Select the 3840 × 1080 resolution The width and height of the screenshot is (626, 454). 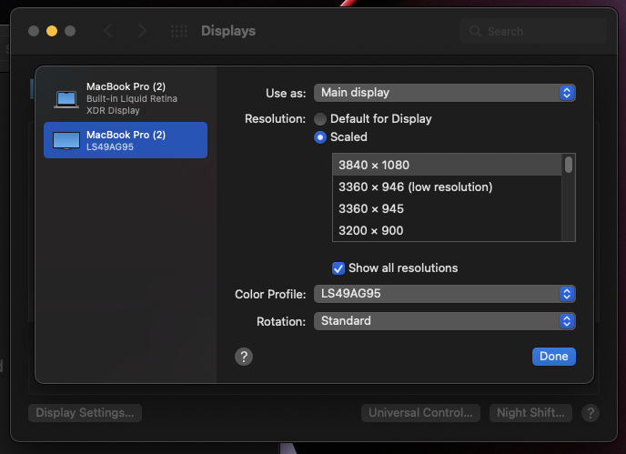pyautogui.click(x=447, y=165)
